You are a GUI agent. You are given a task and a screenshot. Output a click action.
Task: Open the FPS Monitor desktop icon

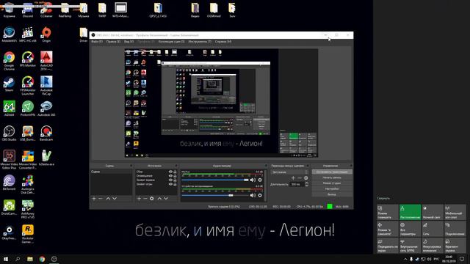(28, 59)
